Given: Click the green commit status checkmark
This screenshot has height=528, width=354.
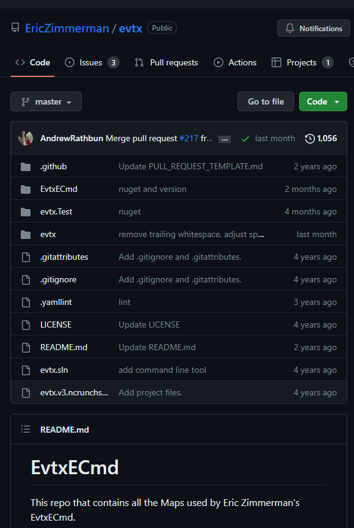Looking at the screenshot, I should pyautogui.click(x=245, y=139).
